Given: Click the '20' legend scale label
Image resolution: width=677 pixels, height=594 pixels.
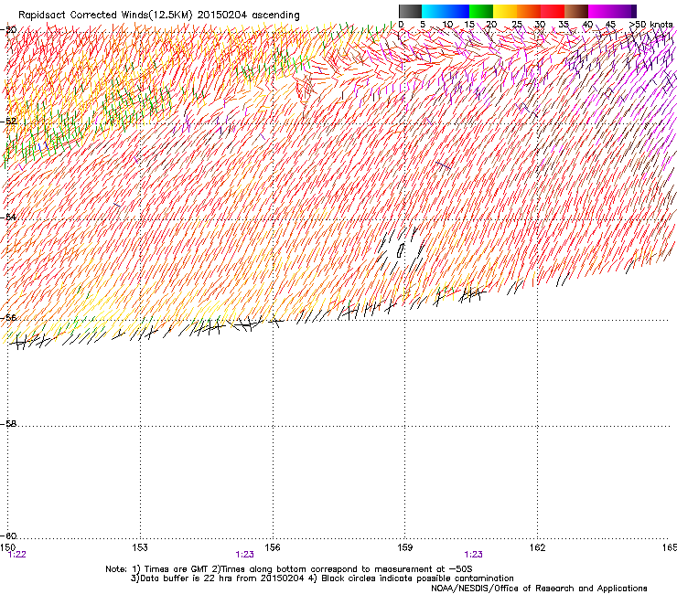Looking at the screenshot, I should point(491,25).
